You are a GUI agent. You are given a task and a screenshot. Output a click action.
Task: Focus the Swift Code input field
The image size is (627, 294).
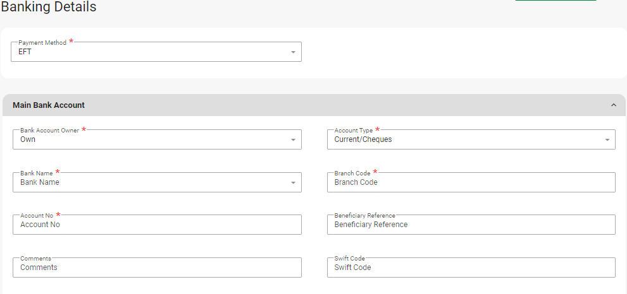pos(471,268)
